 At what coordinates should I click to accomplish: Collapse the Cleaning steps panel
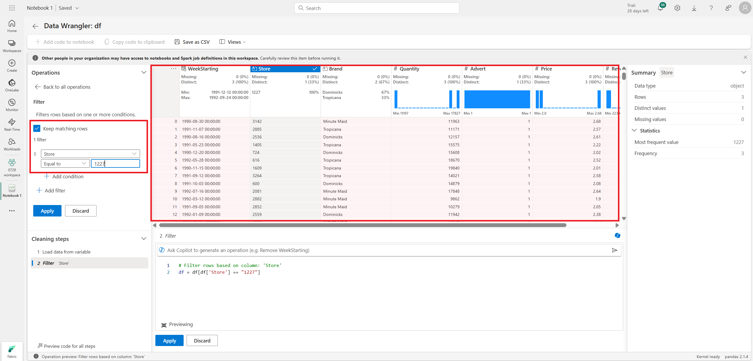(x=144, y=239)
